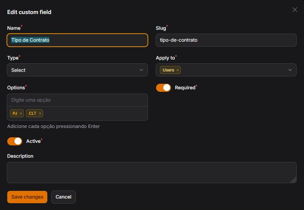Click the 'Digite uma opção' input
The image size is (304, 210).
click(x=77, y=100)
